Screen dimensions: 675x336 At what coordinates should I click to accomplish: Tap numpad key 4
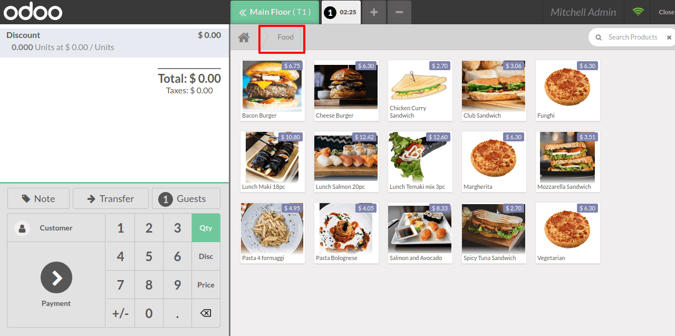[x=121, y=256]
